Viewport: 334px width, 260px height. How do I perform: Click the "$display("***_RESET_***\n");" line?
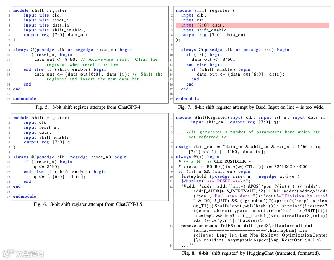point(217,181)
